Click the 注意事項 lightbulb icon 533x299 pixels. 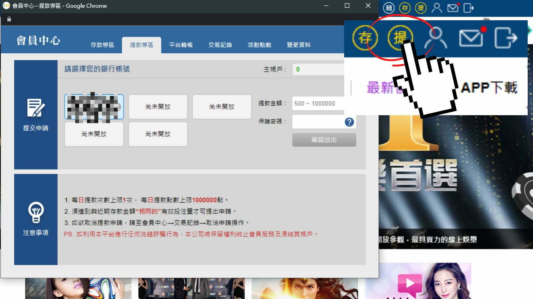(36, 213)
